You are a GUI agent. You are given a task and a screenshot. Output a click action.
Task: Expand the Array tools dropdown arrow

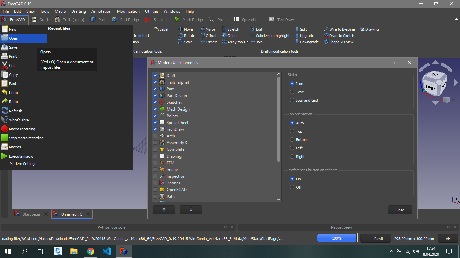(x=248, y=42)
